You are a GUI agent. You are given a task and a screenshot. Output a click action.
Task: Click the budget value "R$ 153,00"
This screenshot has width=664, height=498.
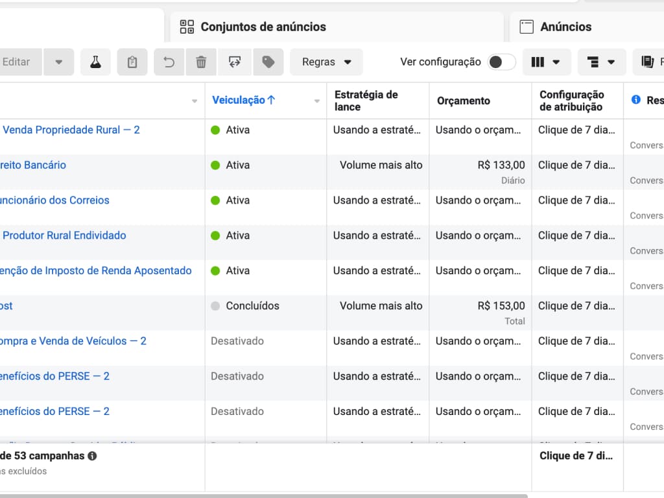point(501,306)
